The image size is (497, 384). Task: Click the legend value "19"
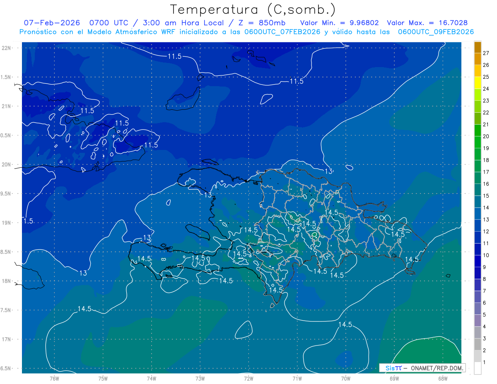tap(486, 148)
